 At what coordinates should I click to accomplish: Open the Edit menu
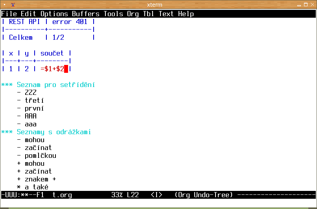click(28, 14)
